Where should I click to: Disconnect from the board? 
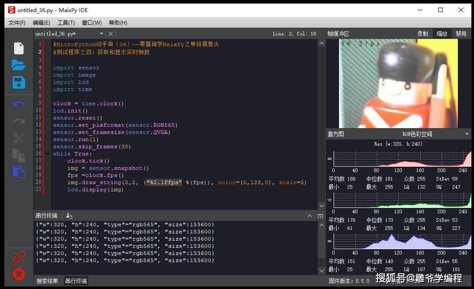coord(18,257)
